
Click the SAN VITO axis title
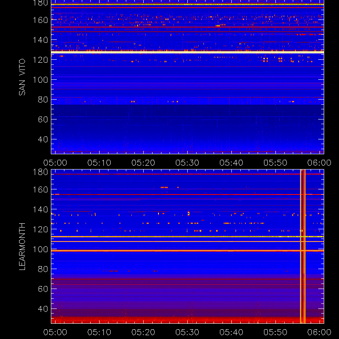pos(22,77)
